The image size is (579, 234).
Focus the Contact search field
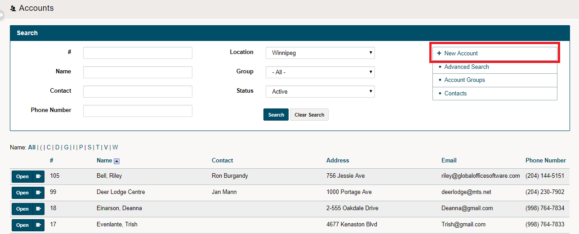click(x=138, y=91)
